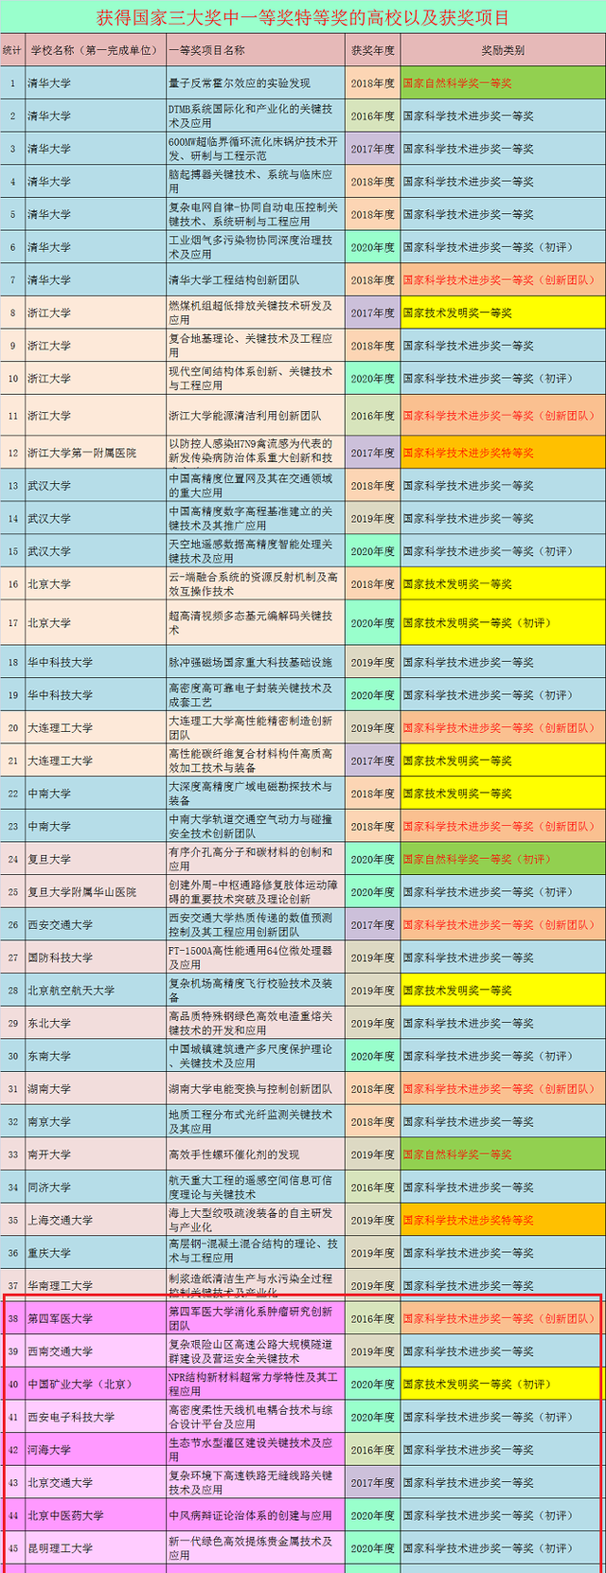This screenshot has width=606, height=1573.
Task: Click the school cell 上海交通大学
Action: tap(95, 1221)
